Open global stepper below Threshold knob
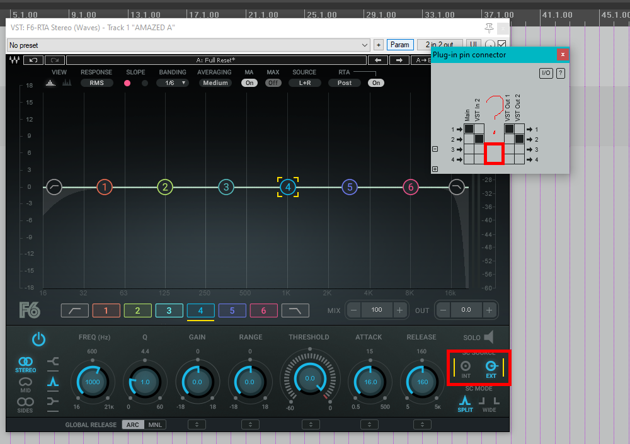This screenshot has height=444, width=630. point(311,424)
